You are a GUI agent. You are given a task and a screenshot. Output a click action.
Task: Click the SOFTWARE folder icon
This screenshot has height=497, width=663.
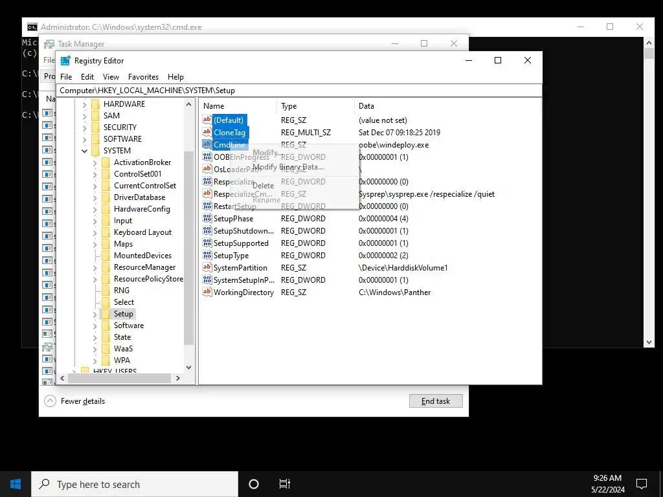tap(96, 139)
